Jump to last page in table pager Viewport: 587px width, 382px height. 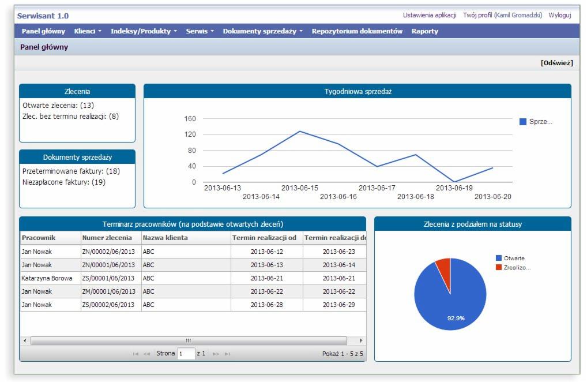[227, 354]
